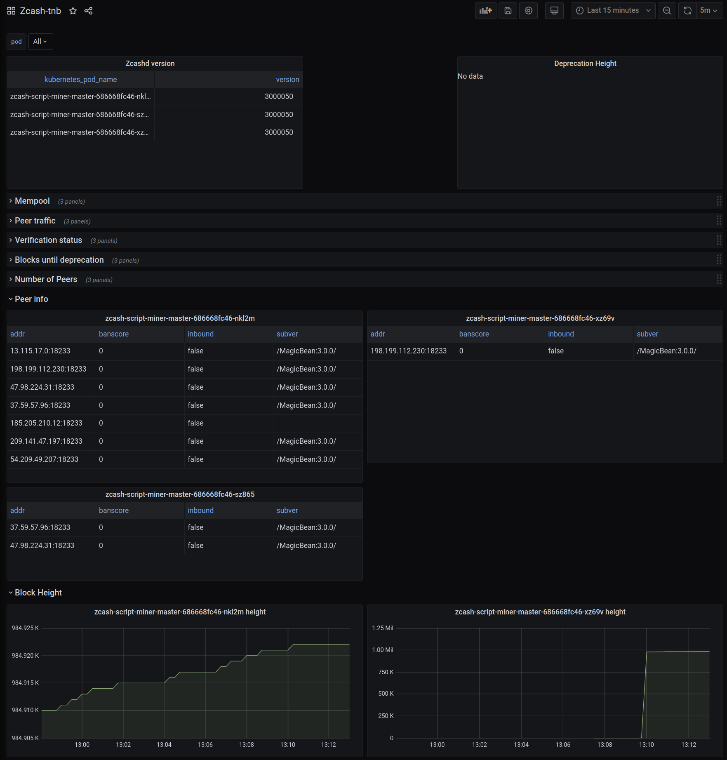The height and width of the screenshot is (760, 727).
Task: Sort sz865 peer table by inbound
Action: tap(201, 511)
